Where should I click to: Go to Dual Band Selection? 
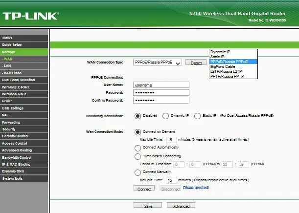[24, 80]
